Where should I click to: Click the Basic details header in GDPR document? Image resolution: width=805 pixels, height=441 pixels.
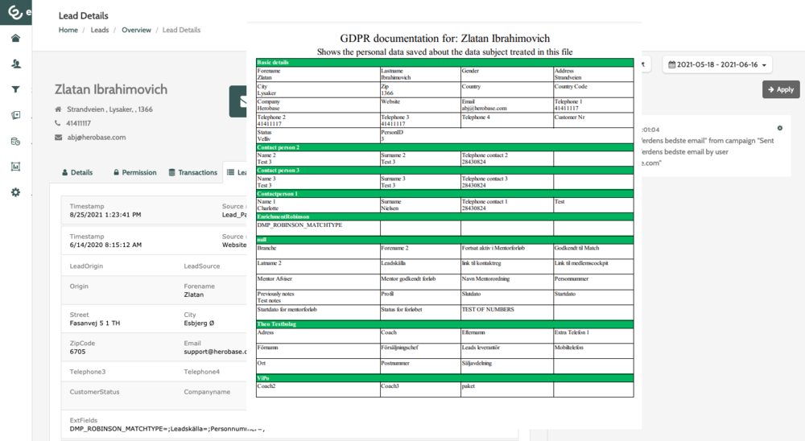tap(444, 62)
